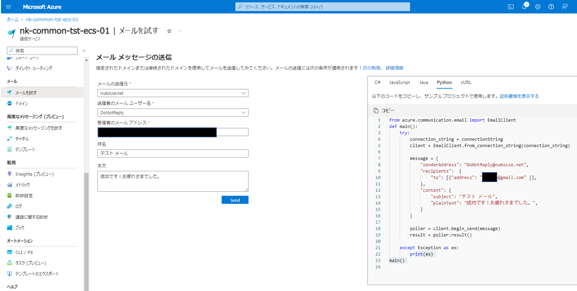Click the print(ex) code line
Viewport: 577px width, 291px height.
coord(422,254)
